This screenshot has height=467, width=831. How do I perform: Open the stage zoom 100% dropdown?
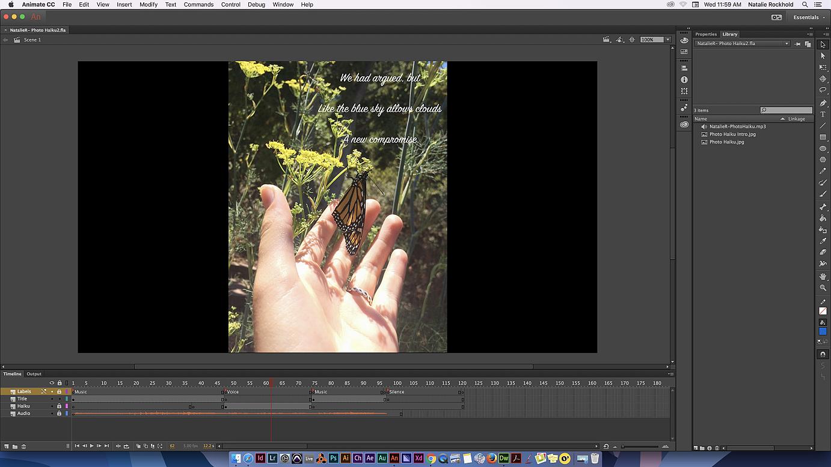[667, 40]
